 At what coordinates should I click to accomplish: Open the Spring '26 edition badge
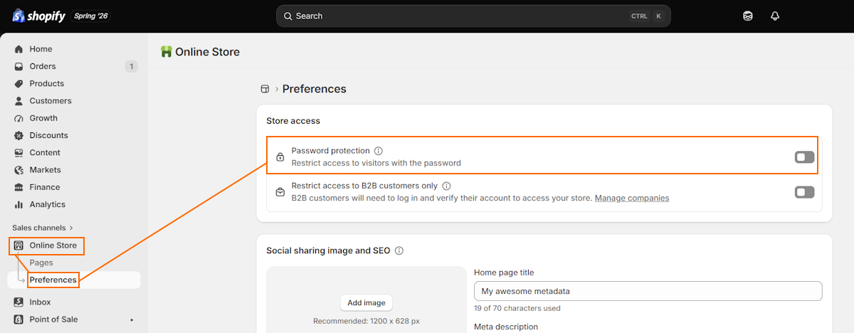point(91,16)
